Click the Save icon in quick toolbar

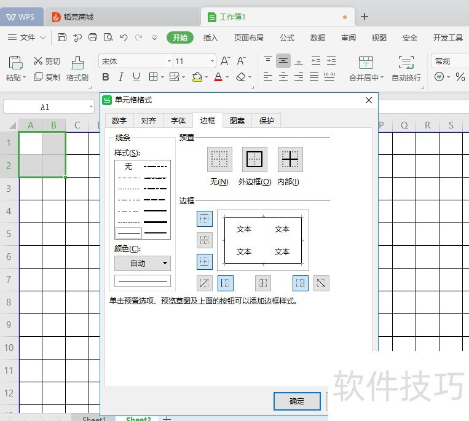click(x=62, y=37)
